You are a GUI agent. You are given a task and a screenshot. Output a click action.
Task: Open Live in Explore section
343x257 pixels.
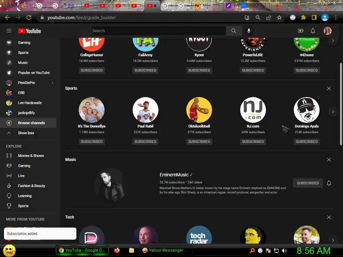[x=28, y=176]
